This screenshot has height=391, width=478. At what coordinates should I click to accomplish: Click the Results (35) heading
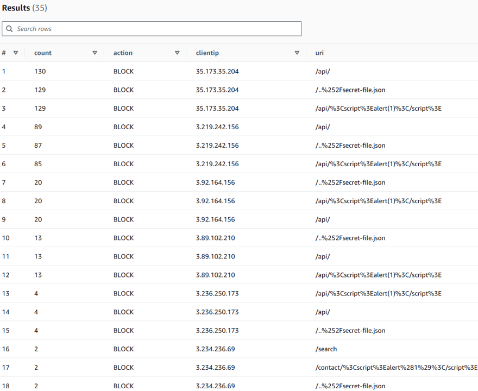click(x=24, y=8)
